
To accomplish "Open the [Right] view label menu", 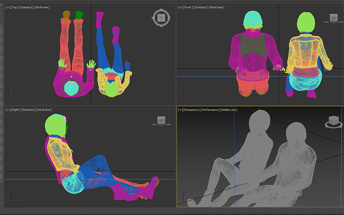I will tap(15, 110).
